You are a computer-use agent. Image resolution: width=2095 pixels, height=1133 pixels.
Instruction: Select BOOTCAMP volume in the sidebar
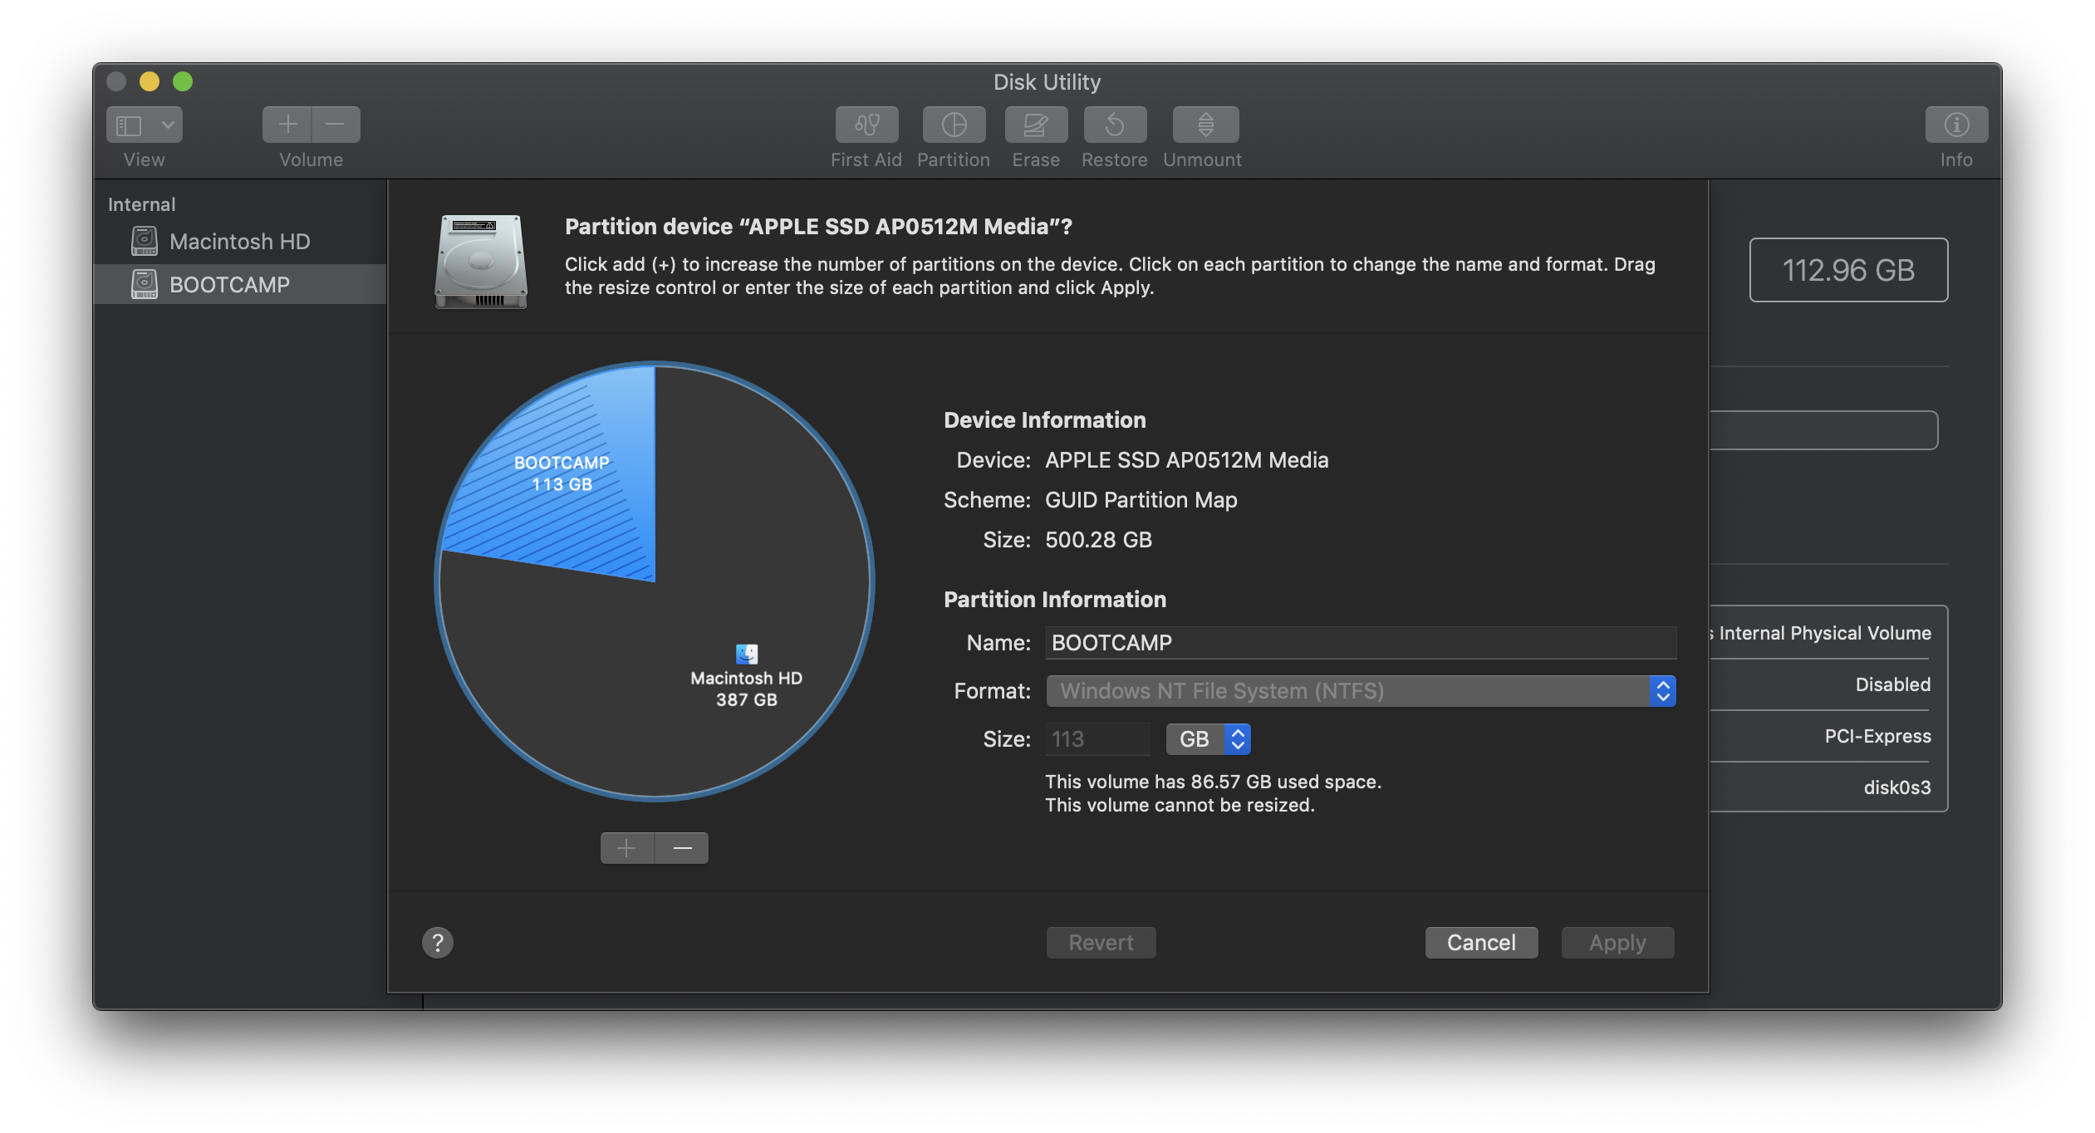click(x=229, y=285)
